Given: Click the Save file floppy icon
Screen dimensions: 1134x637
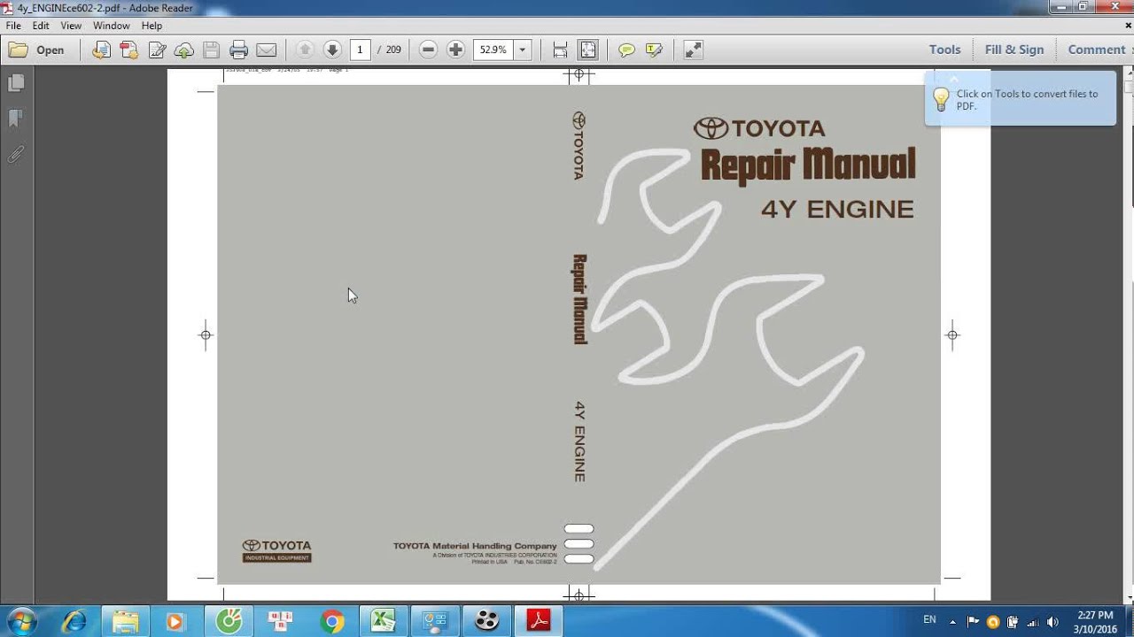Looking at the screenshot, I should tap(211, 50).
